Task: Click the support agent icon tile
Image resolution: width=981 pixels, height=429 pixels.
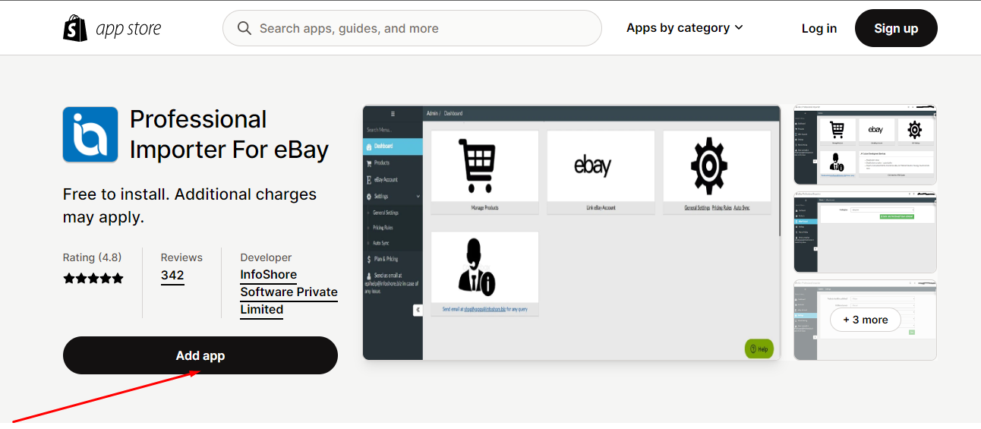Action: pos(484,273)
